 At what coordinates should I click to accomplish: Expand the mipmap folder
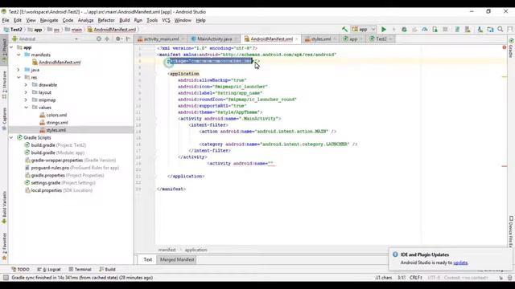tap(26, 100)
